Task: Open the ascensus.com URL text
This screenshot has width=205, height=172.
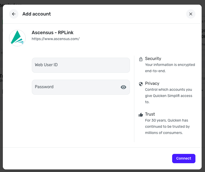Action: tap(55, 39)
